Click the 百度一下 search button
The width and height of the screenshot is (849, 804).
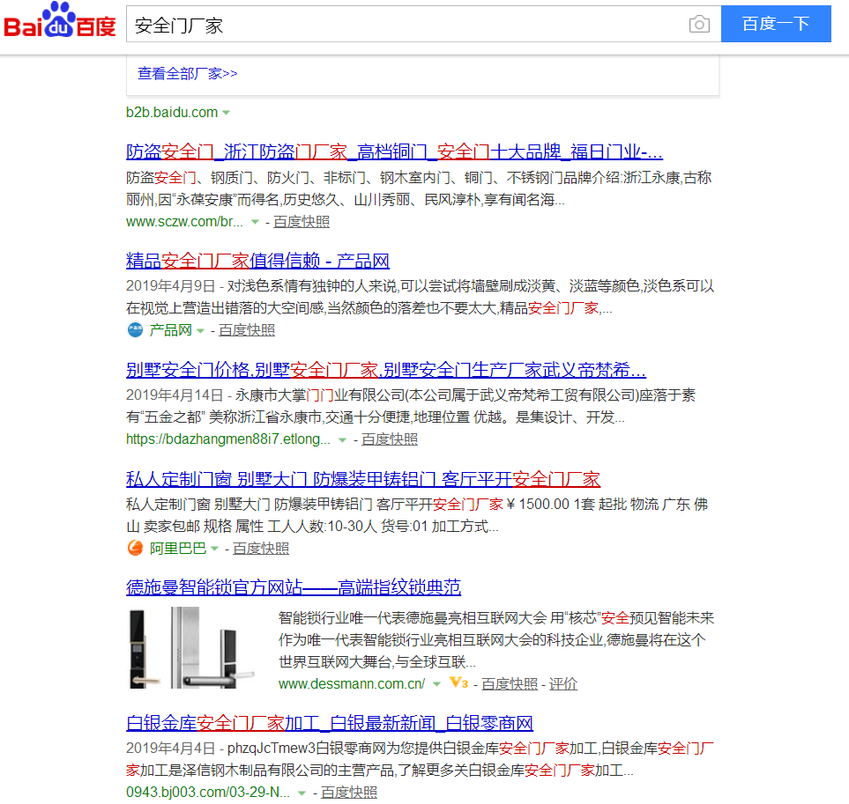click(x=776, y=24)
